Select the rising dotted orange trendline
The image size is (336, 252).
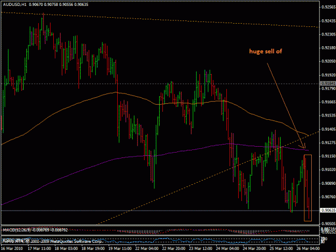pos(209,178)
